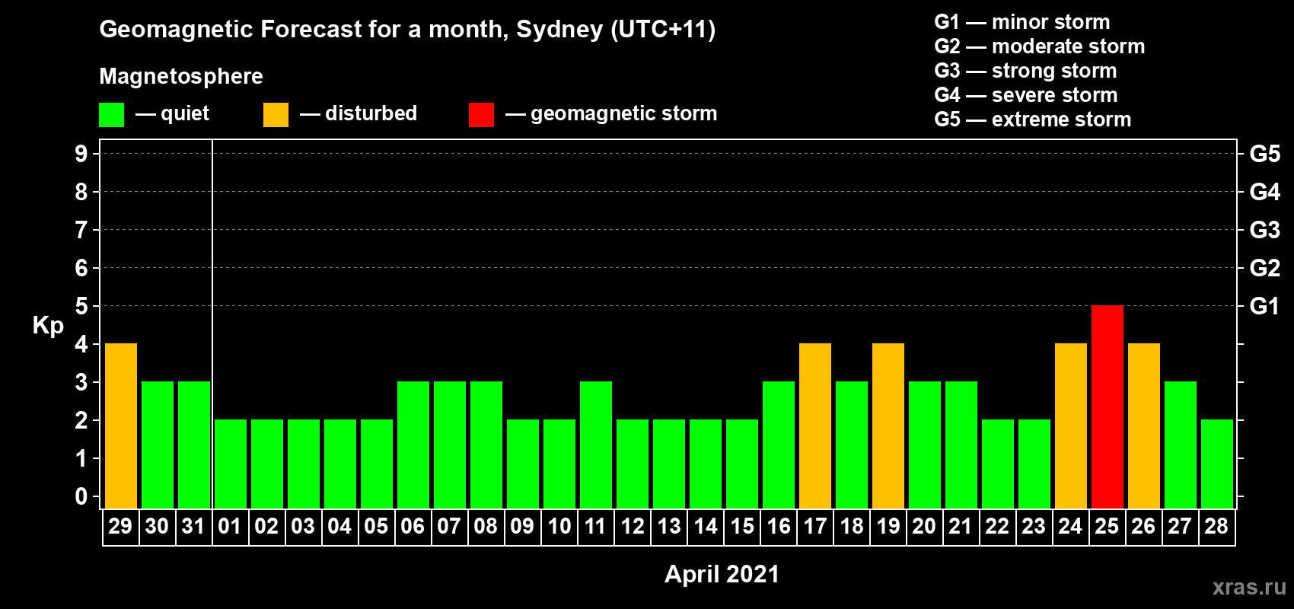This screenshot has height=609, width=1294.
Task: Click the orange disturbed legend swatch
Action: click(x=276, y=115)
